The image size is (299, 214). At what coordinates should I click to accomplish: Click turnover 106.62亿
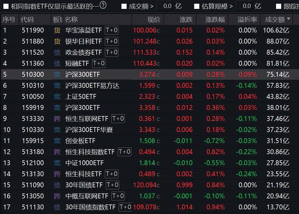(x=276, y=30)
